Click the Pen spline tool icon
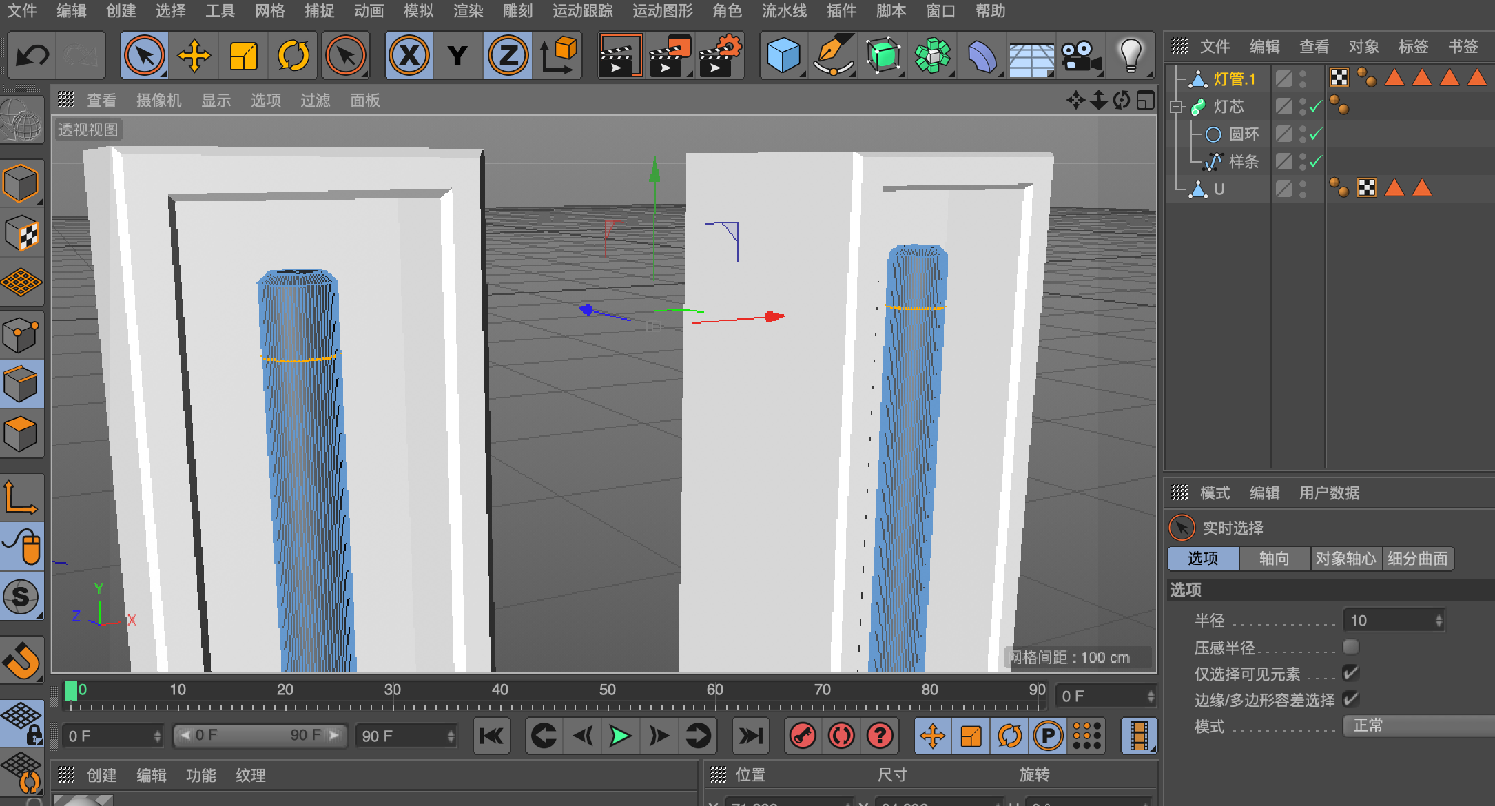1495x806 pixels. 833,56
